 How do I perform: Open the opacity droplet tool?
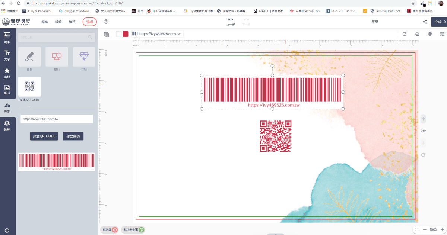click(417, 34)
